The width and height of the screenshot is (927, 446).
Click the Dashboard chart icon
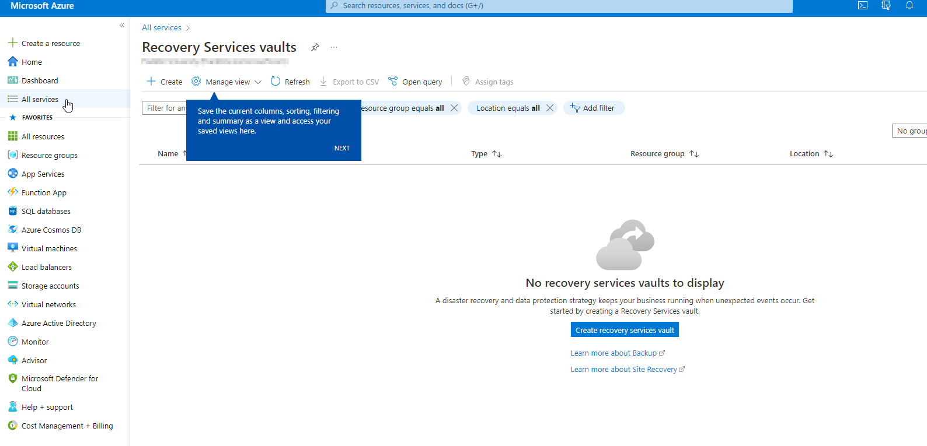pyautogui.click(x=13, y=80)
